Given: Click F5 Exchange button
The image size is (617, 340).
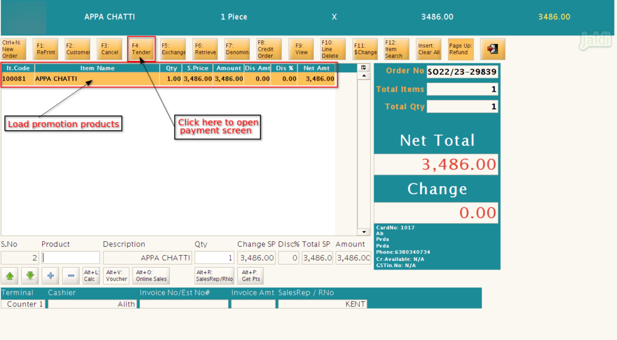Looking at the screenshot, I should click(x=173, y=49).
